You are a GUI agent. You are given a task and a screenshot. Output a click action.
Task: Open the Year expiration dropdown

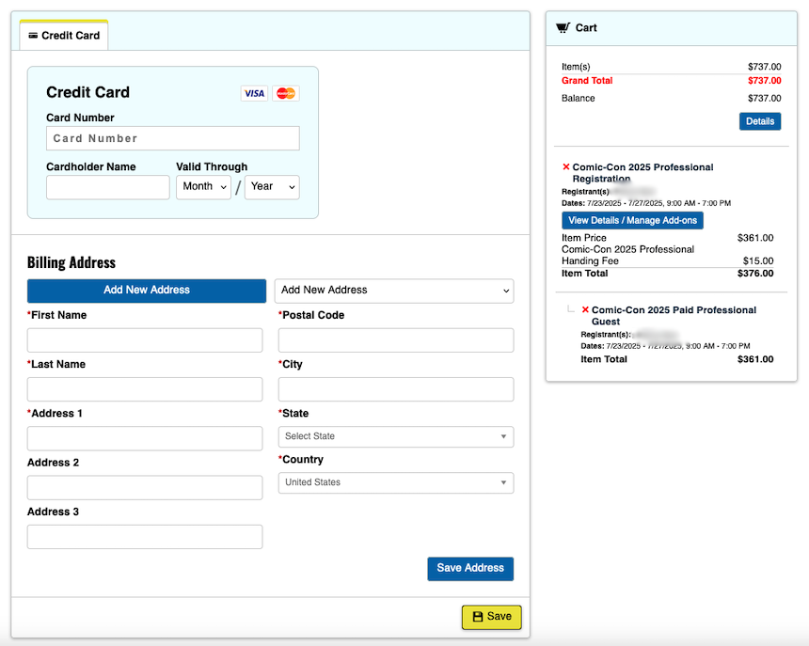point(272,187)
